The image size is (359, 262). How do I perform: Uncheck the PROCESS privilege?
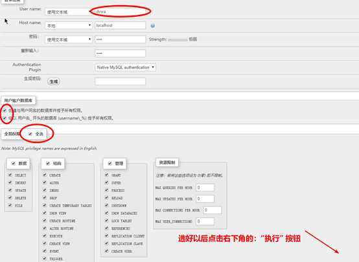(107, 190)
